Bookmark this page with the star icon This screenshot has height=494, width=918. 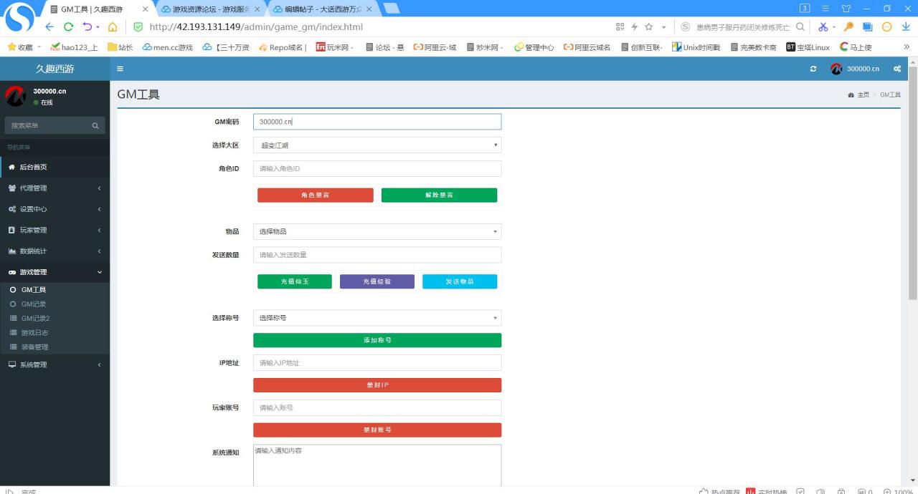click(649, 26)
